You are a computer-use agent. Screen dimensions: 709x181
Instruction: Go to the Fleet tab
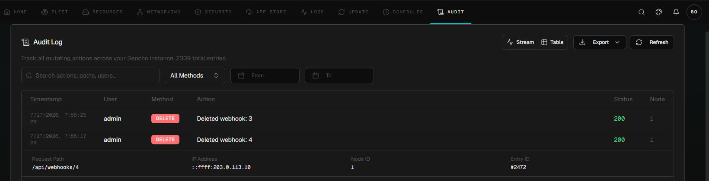pos(55,12)
